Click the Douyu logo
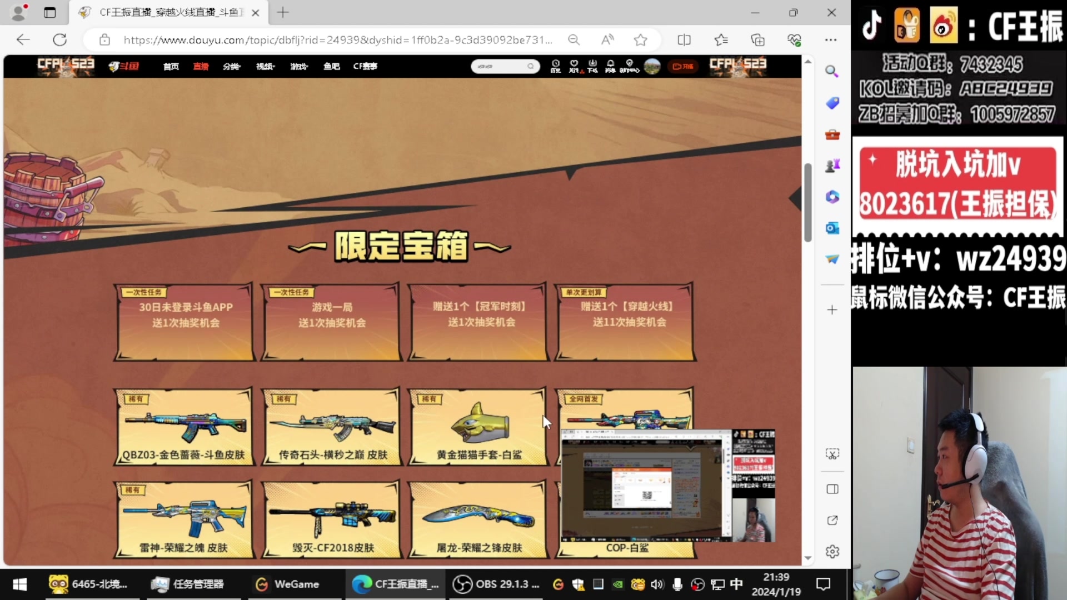This screenshot has height=600, width=1067. click(123, 66)
